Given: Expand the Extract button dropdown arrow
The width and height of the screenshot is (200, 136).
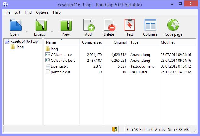Looking at the screenshot, I should 52,31.
